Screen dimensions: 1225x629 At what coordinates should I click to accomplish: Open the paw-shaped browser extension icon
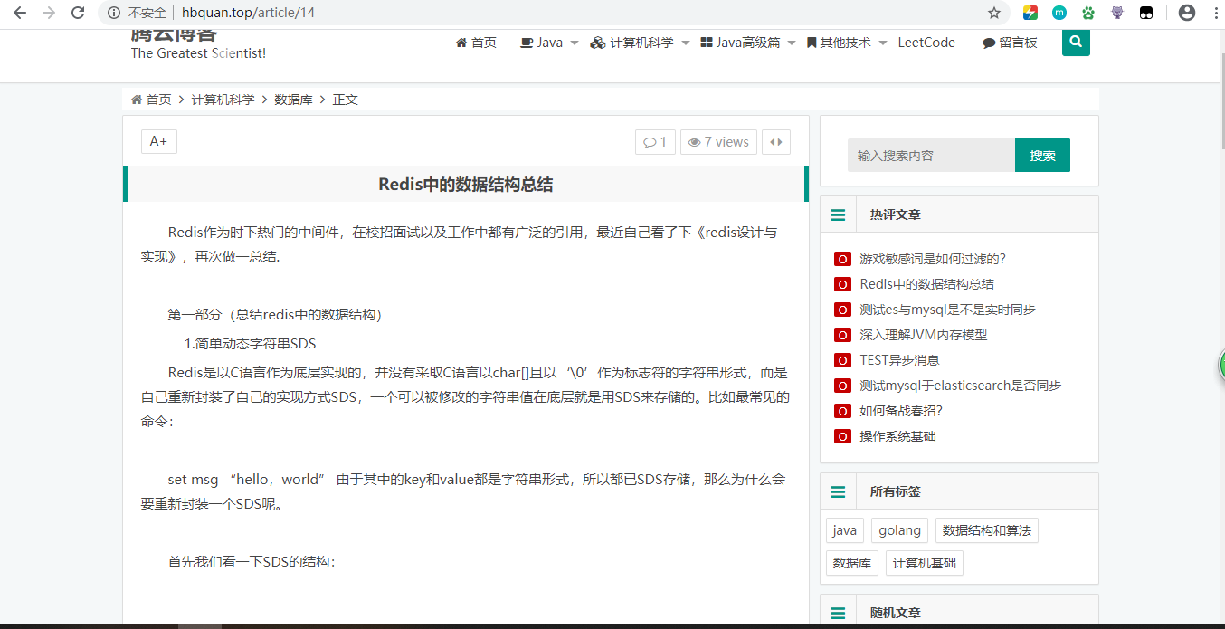point(1088,13)
